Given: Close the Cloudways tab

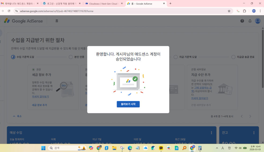Looking at the screenshot, I should coord(122,3).
